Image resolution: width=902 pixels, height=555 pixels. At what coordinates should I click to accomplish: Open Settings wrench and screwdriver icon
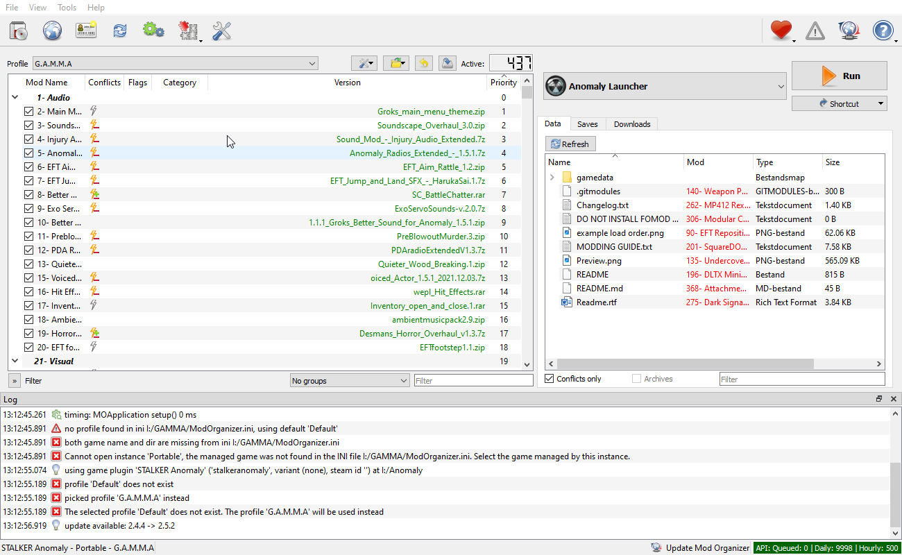pyautogui.click(x=222, y=31)
